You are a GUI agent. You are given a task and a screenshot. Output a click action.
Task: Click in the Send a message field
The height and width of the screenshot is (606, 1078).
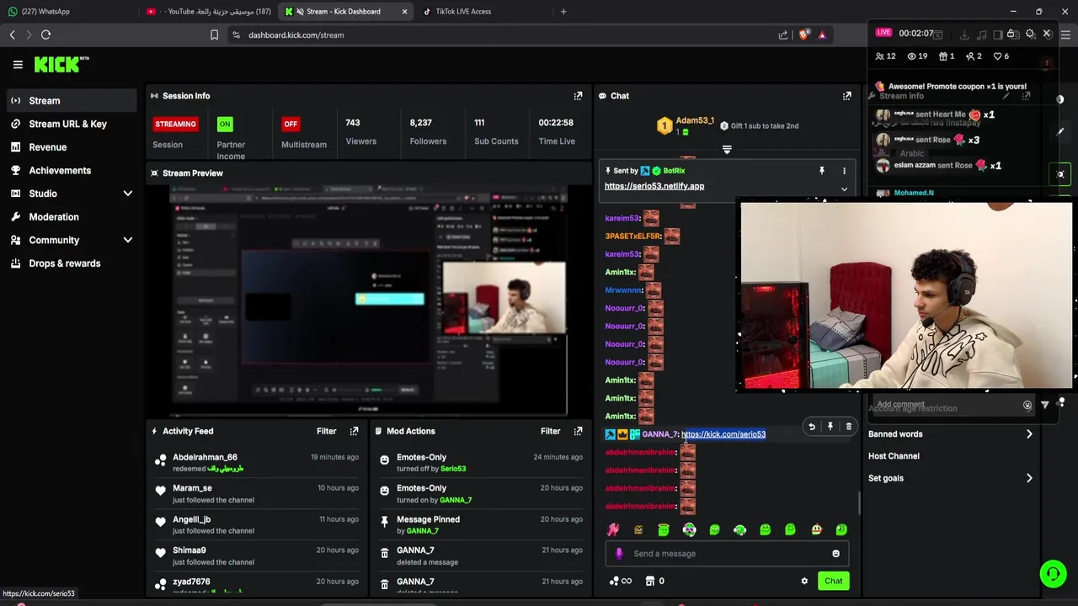coord(727,554)
